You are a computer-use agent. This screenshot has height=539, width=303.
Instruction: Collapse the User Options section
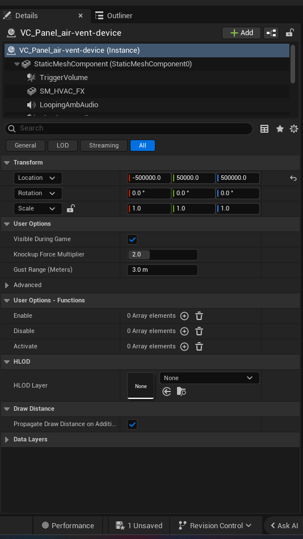[x=7, y=224]
